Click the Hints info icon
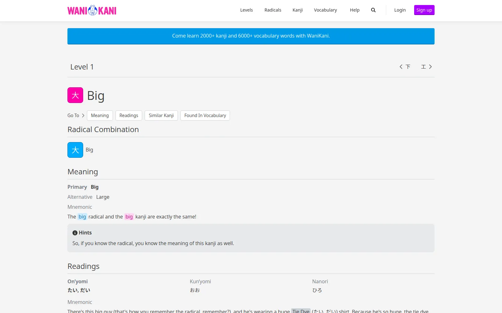The image size is (502, 313). (75, 233)
